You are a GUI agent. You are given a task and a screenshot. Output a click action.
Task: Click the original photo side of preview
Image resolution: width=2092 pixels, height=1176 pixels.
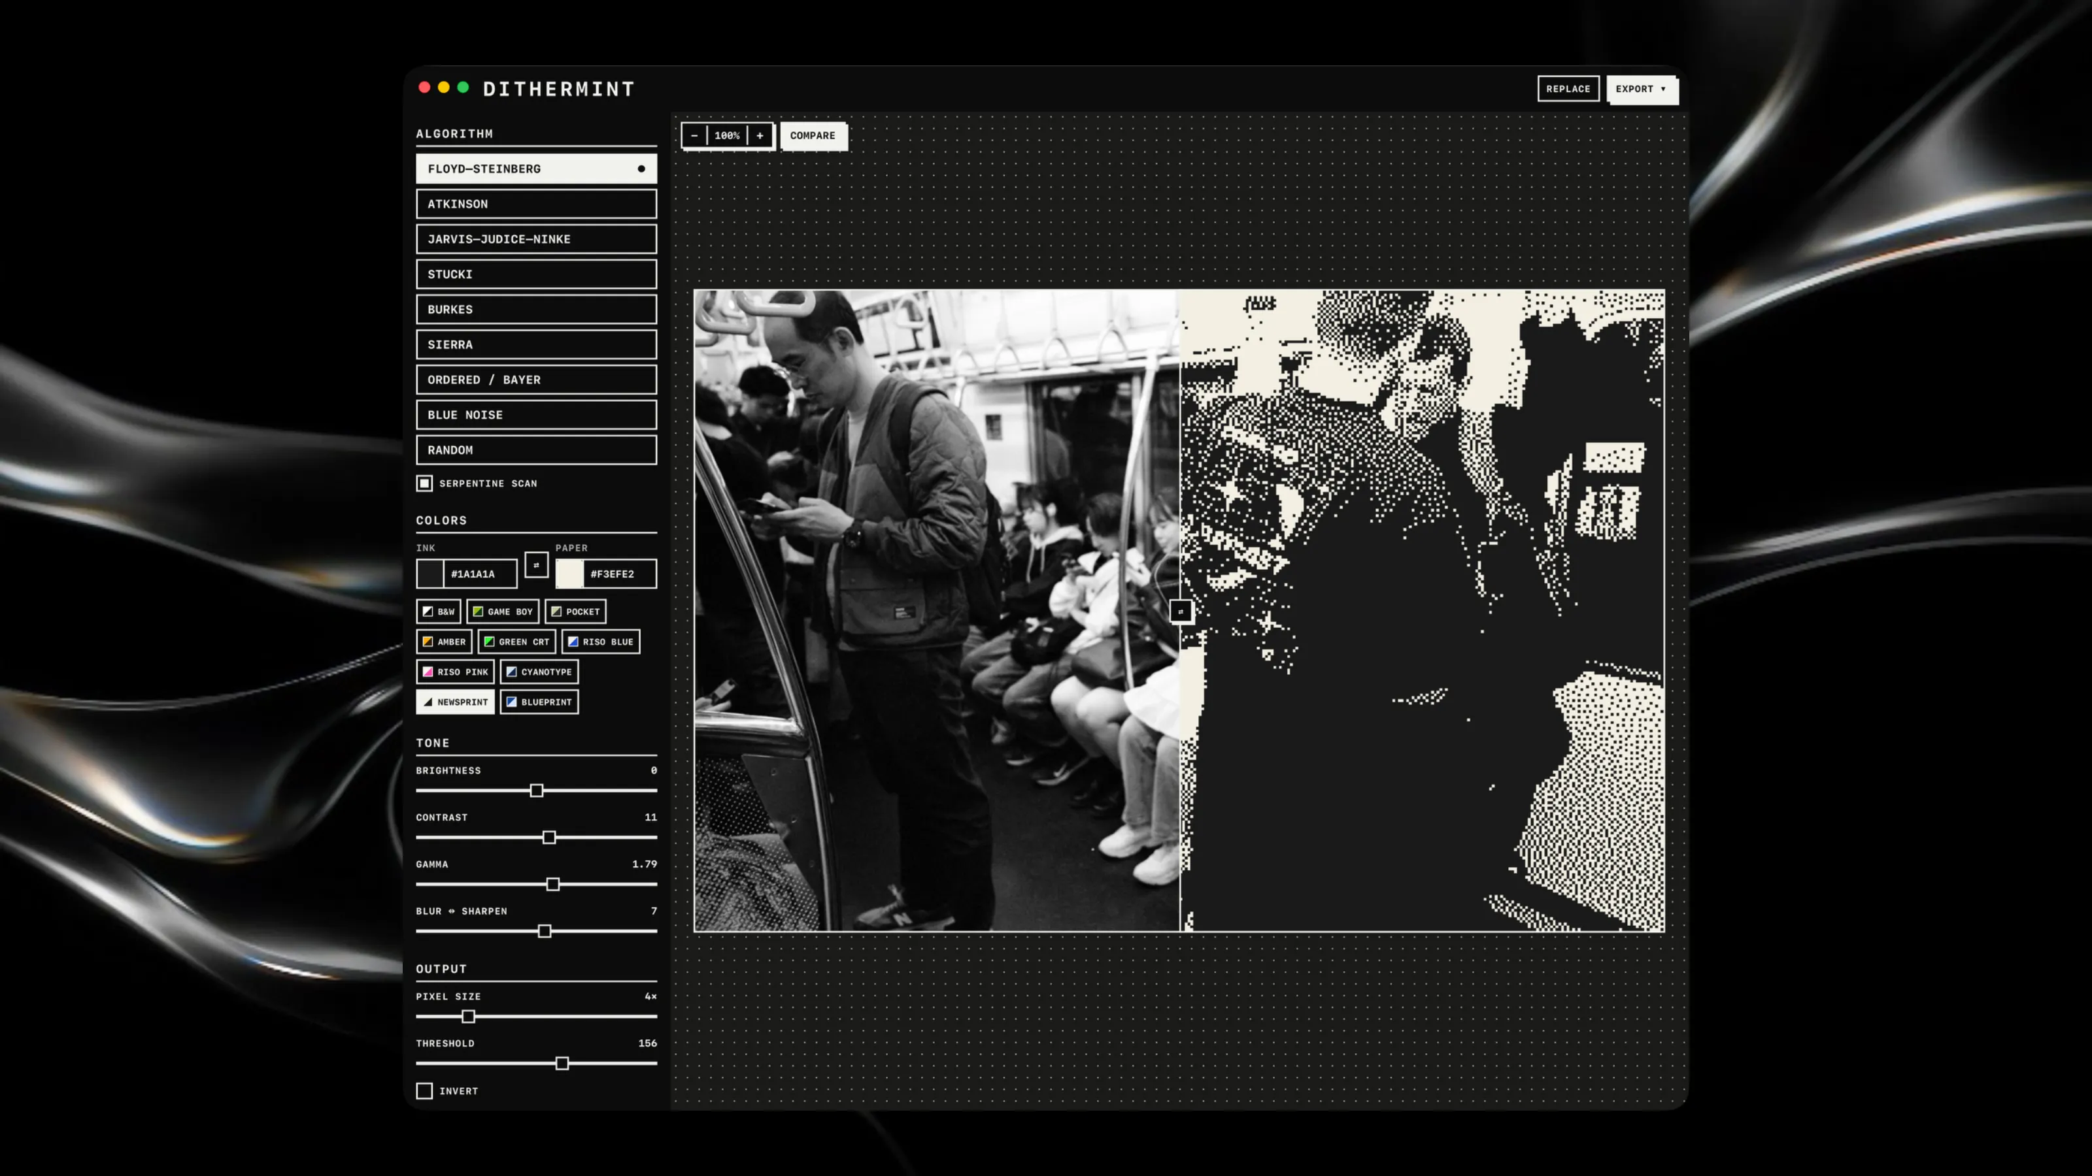936,610
